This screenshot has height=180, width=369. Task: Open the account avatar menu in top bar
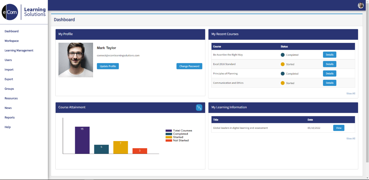click(361, 5)
